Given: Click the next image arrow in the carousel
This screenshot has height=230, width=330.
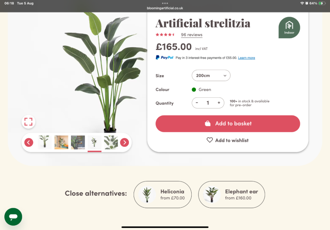Looking at the screenshot, I should tap(124, 142).
